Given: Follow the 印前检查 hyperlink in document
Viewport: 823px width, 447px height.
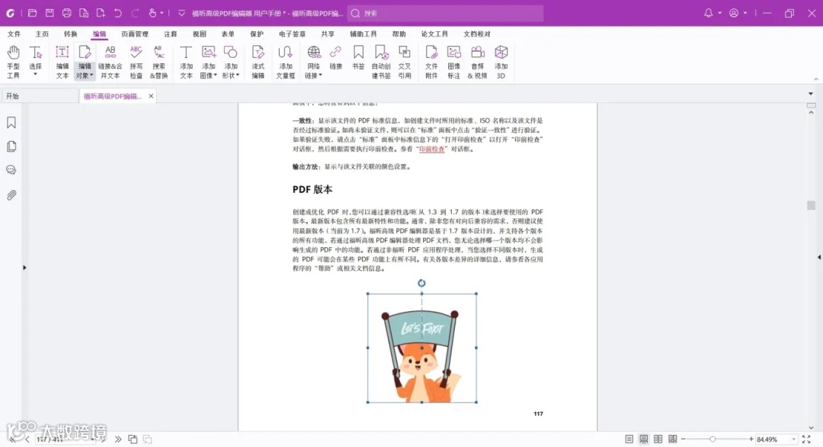Looking at the screenshot, I should pyautogui.click(x=431, y=150).
